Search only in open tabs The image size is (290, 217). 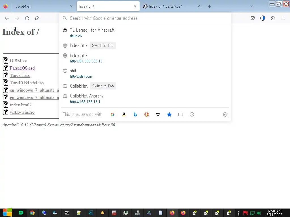click(x=181, y=114)
